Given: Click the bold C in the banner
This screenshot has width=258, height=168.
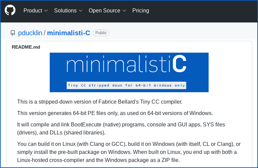Looking at the screenshot, I should click(x=179, y=65).
